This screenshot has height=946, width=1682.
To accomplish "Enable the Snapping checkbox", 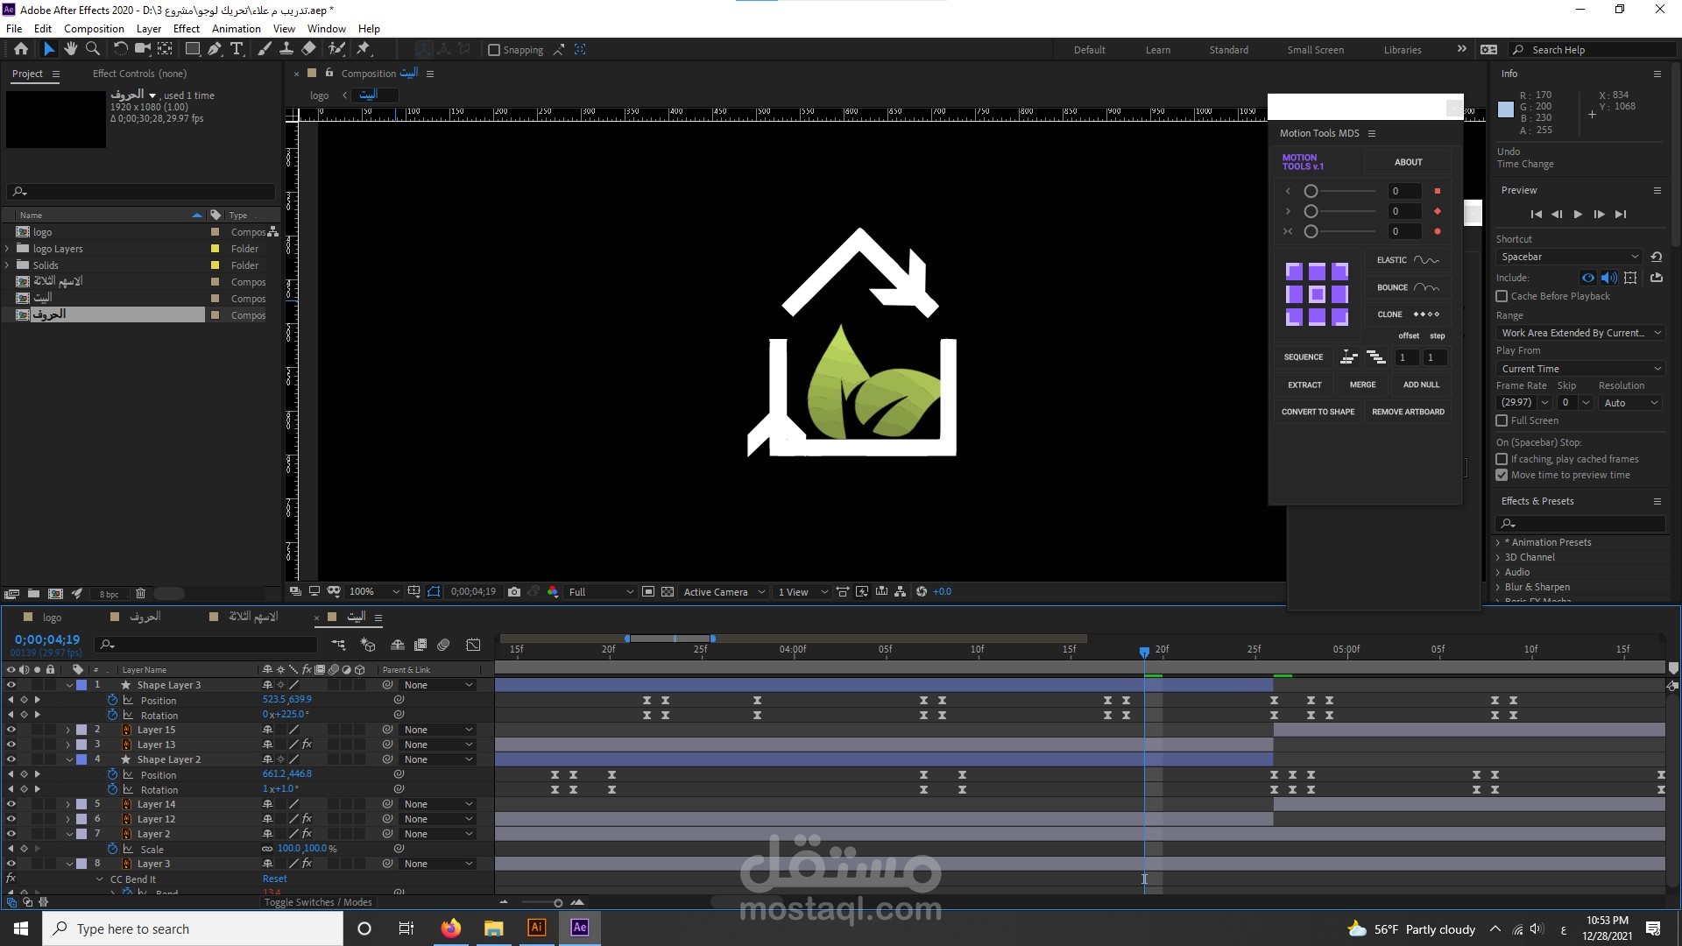I will pyautogui.click(x=494, y=50).
